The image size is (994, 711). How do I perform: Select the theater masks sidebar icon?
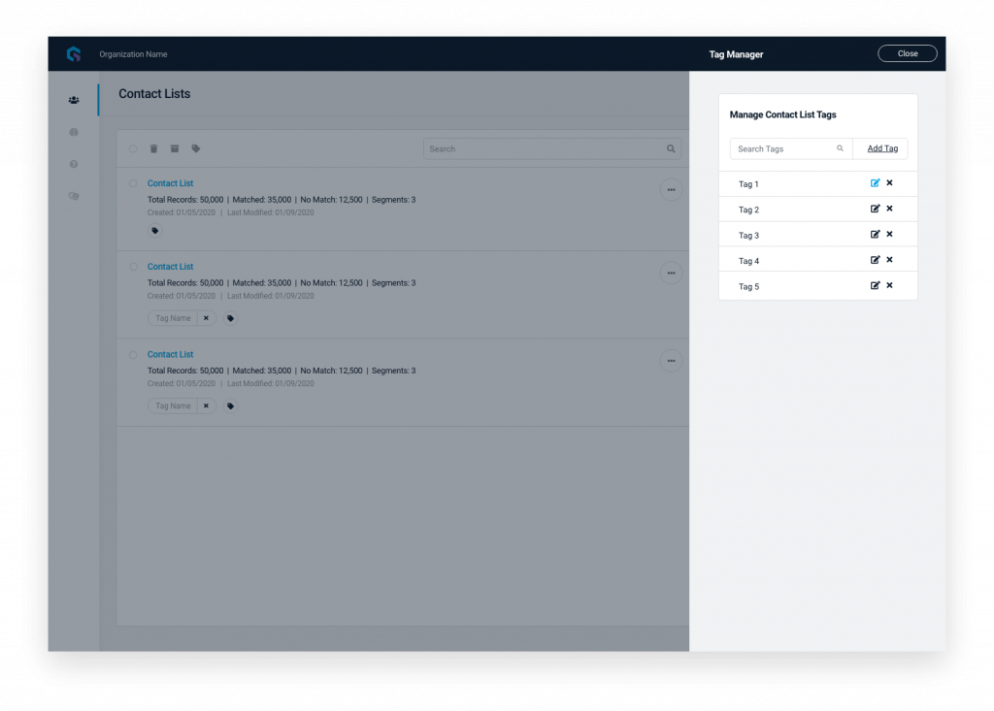[x=74, y=196]
